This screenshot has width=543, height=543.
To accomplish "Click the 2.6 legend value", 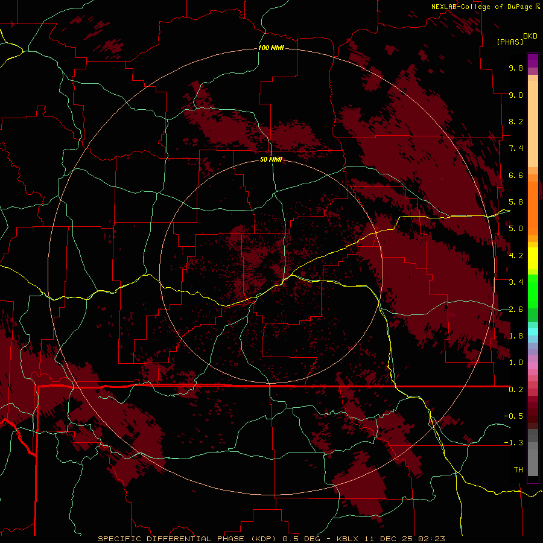I will [516, 310].
